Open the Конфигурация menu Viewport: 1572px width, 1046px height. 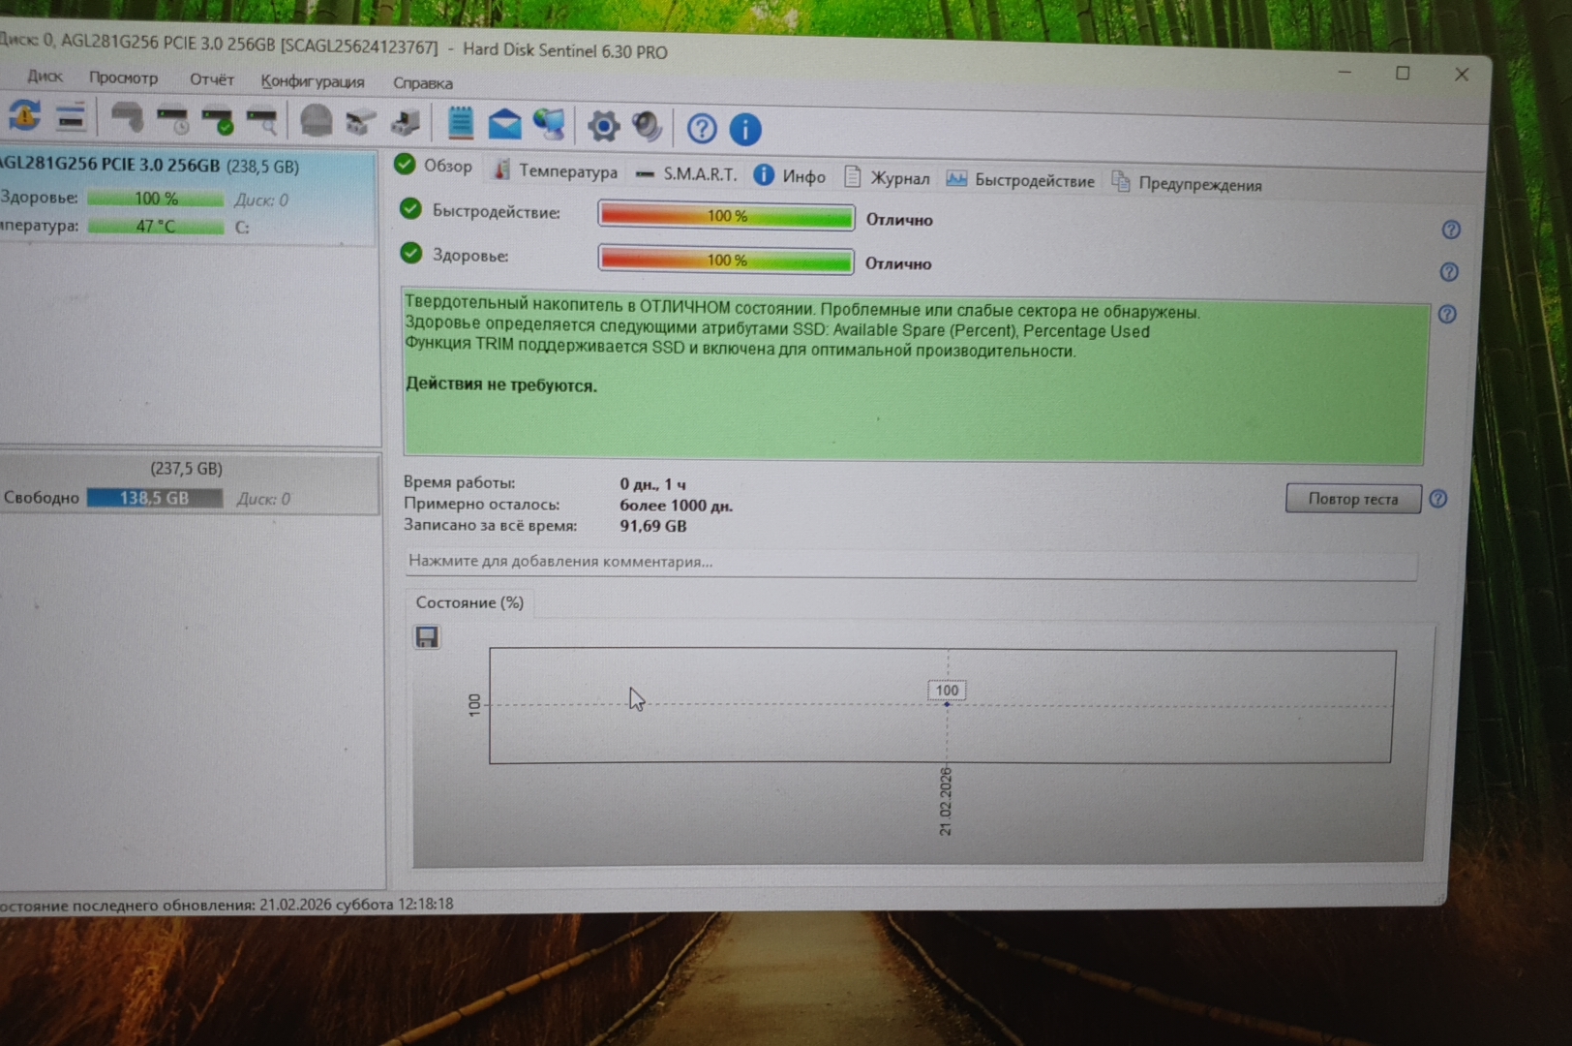(x=313, y=81)
